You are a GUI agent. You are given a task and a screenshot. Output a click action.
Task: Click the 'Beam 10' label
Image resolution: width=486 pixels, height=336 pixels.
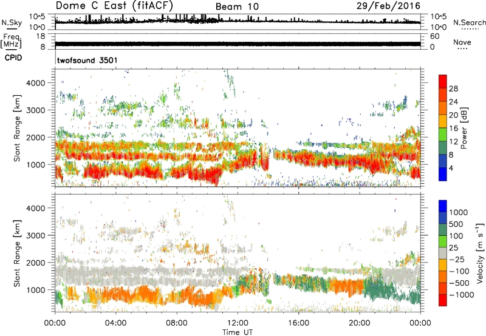point(237,7)
